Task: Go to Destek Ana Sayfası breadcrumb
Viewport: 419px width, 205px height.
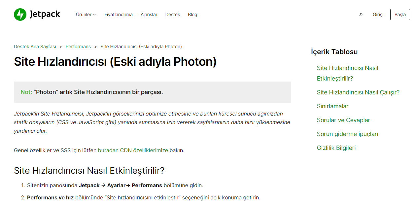Action: (x=35, y=47)
